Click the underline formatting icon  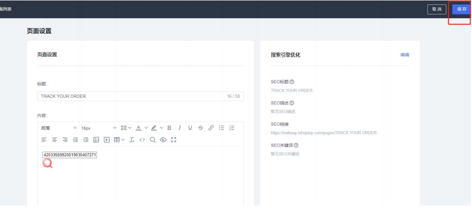coord(190,128)
